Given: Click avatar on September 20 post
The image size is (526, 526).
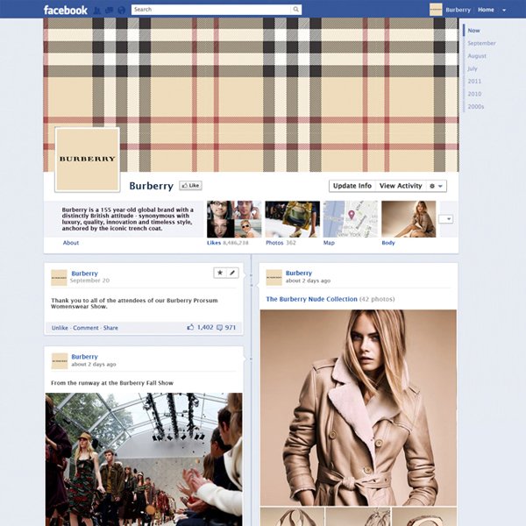Looking at the screenshot, I should (x=59, y=278).
